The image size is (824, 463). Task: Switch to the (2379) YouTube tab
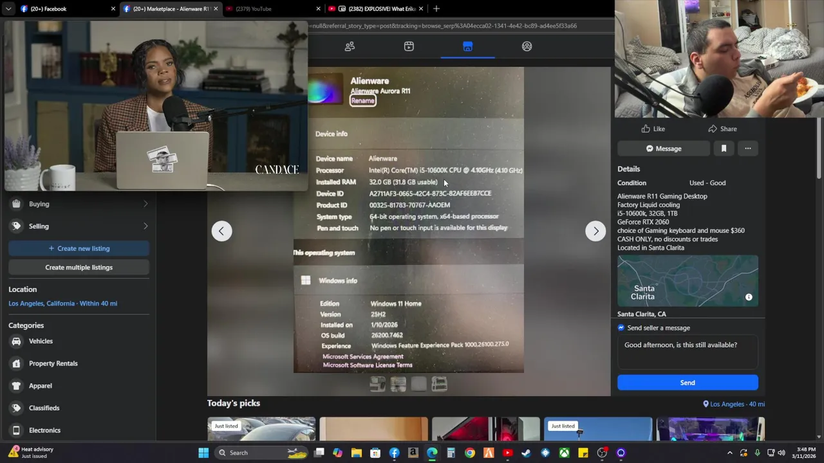(273, 9)
